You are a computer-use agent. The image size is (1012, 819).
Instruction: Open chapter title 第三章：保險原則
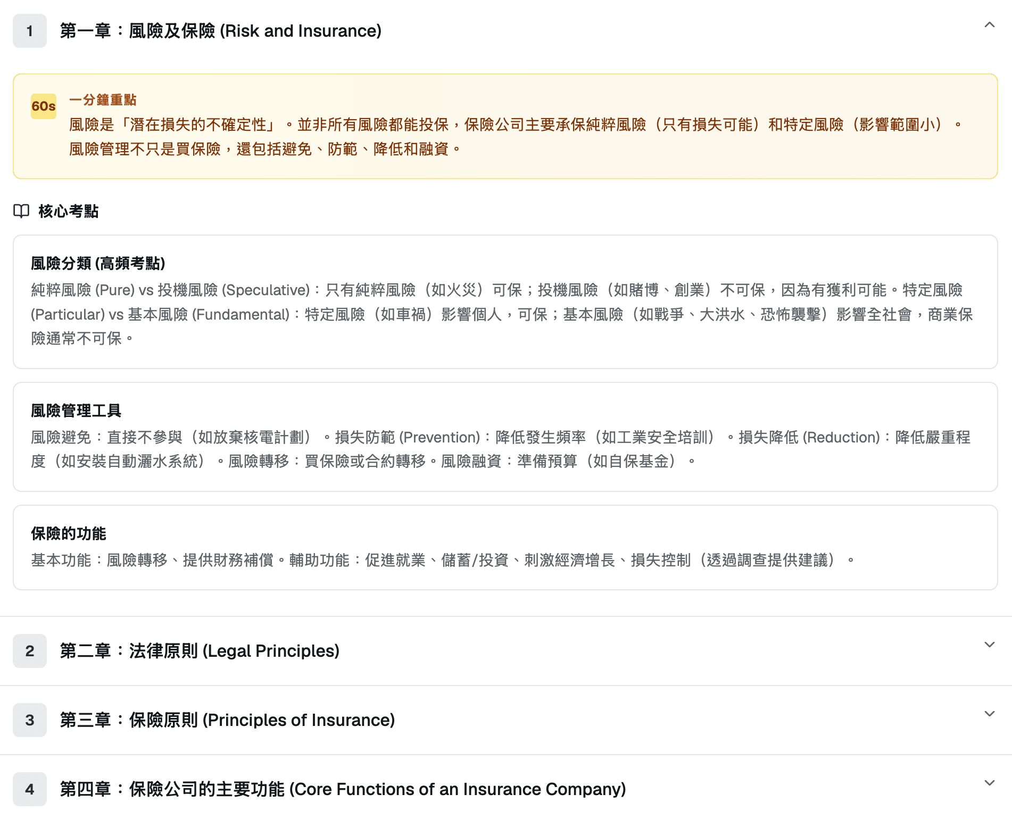tap(227, 720)
